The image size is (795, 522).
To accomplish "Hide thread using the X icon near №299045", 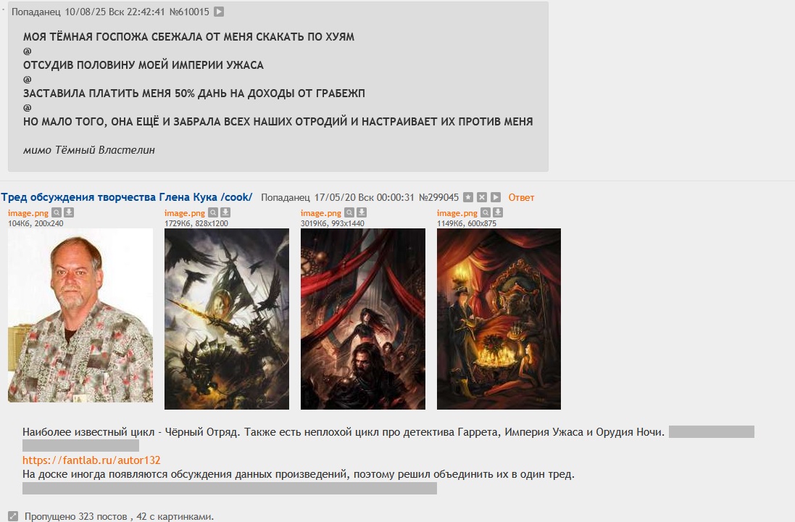I will point(482,197).
